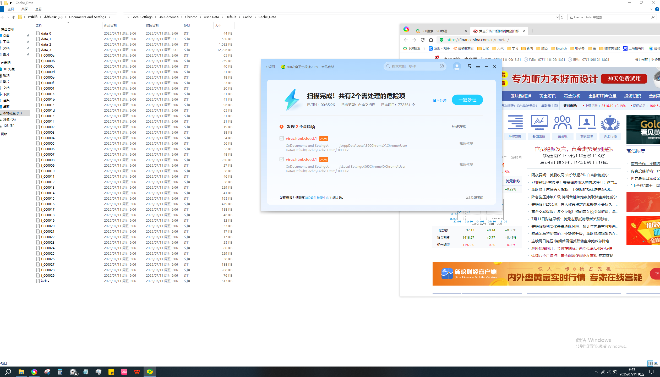Expand the address bar history dropdown in Explorer

tap(558, 17)
